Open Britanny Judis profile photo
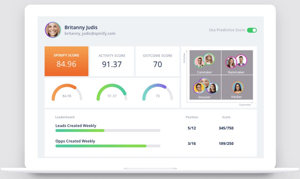300x179 pixels. click(x=53, y=30)
